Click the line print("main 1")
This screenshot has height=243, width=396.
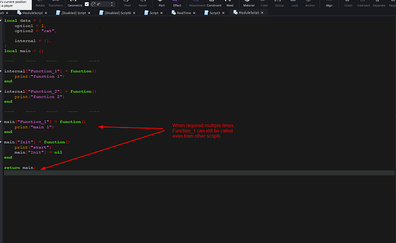click(x=34, y=127)
